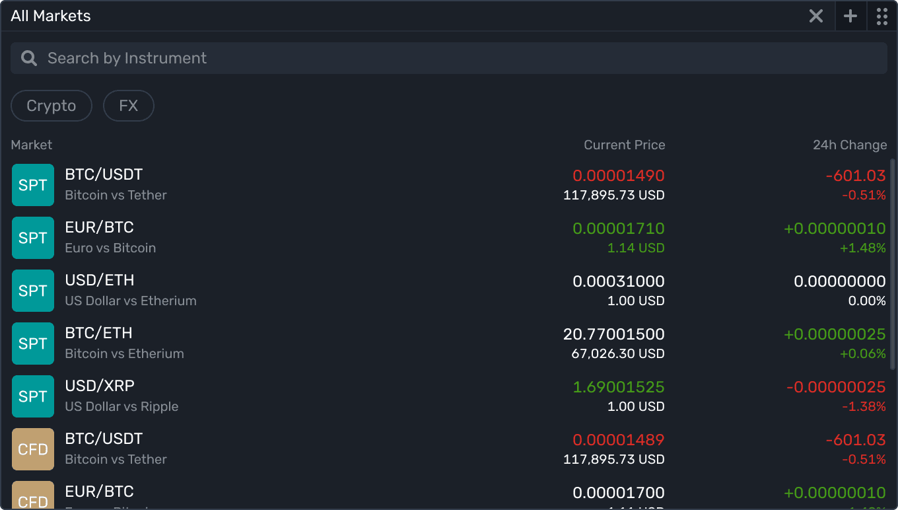Click the plus icon to add an instrument
This screenshot has height=510, width=898.
pyautogui.click(x=850, y=16)
